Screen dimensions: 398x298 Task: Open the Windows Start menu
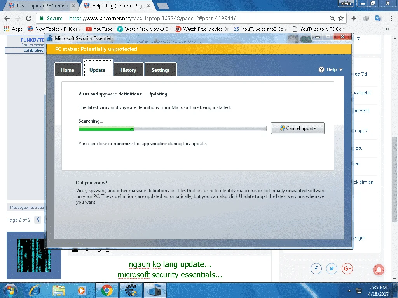pyautogui.click(x=10, y=290)
